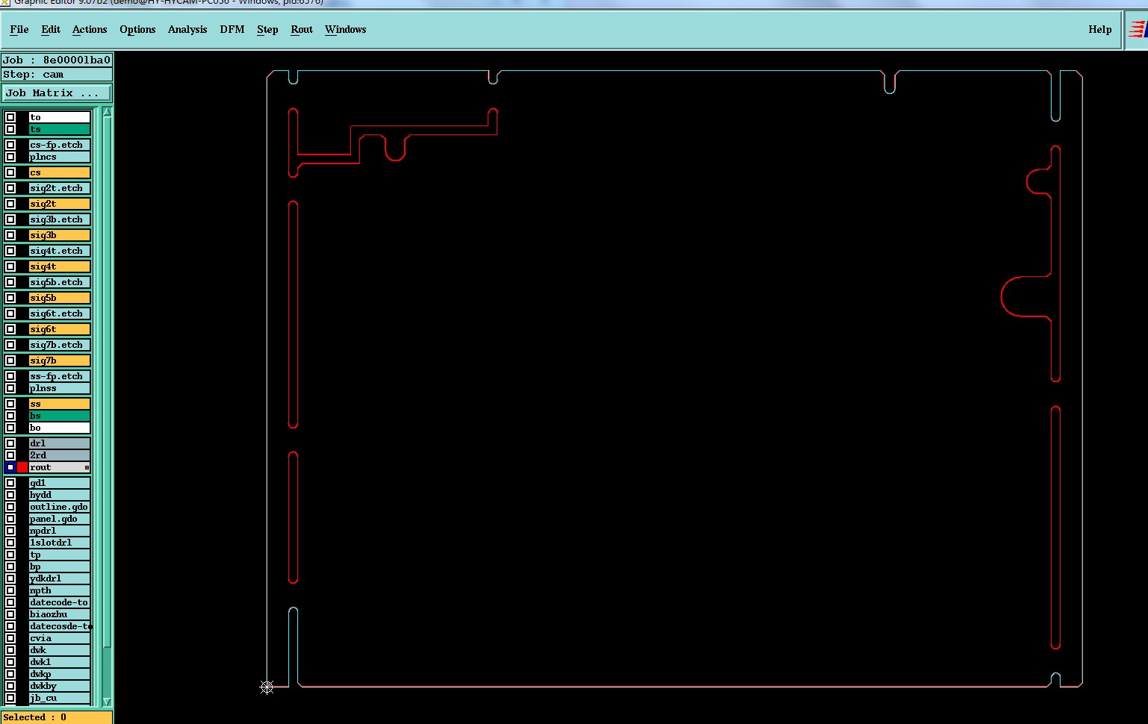The height and width of the screenshot is (724, 1148).
Task: Toggle checkbox for the cs layer
Action: point(10,172)
